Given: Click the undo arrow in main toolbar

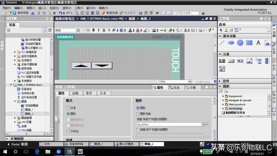Looking at the screenshot, I should coord(61,13).
